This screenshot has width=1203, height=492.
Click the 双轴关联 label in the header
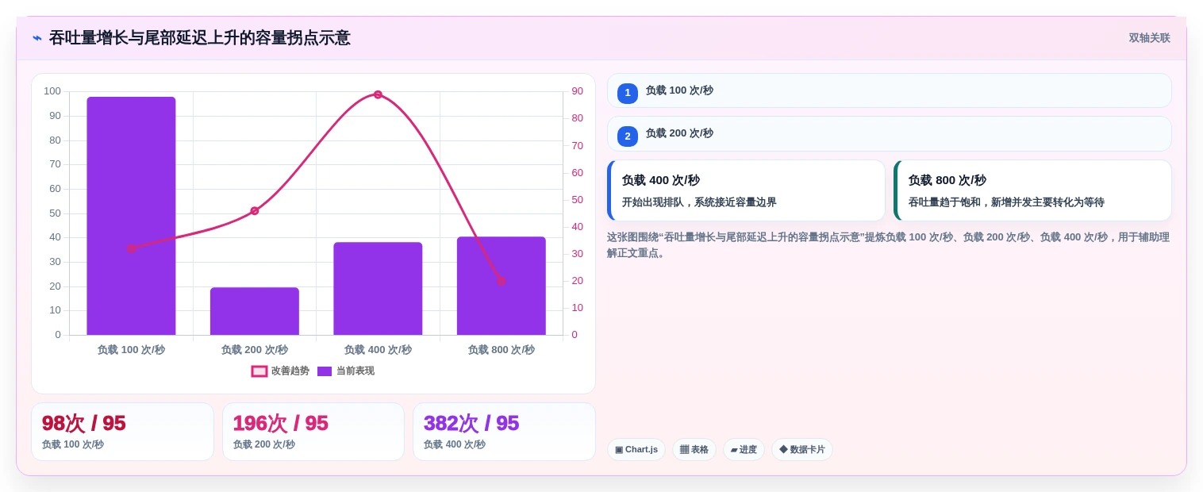click(1149, 38)
